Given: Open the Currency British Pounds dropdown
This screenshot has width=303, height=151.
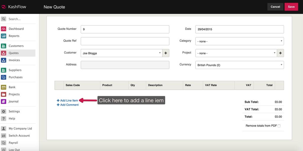Looking at the screenshot, I should click(239, 65).
